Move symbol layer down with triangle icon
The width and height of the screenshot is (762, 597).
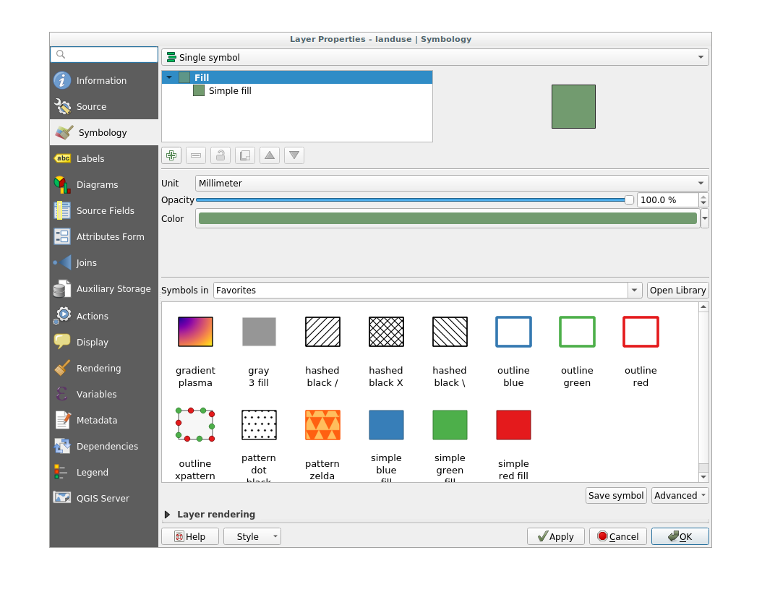pyautogui.click(x=294, y=155)
